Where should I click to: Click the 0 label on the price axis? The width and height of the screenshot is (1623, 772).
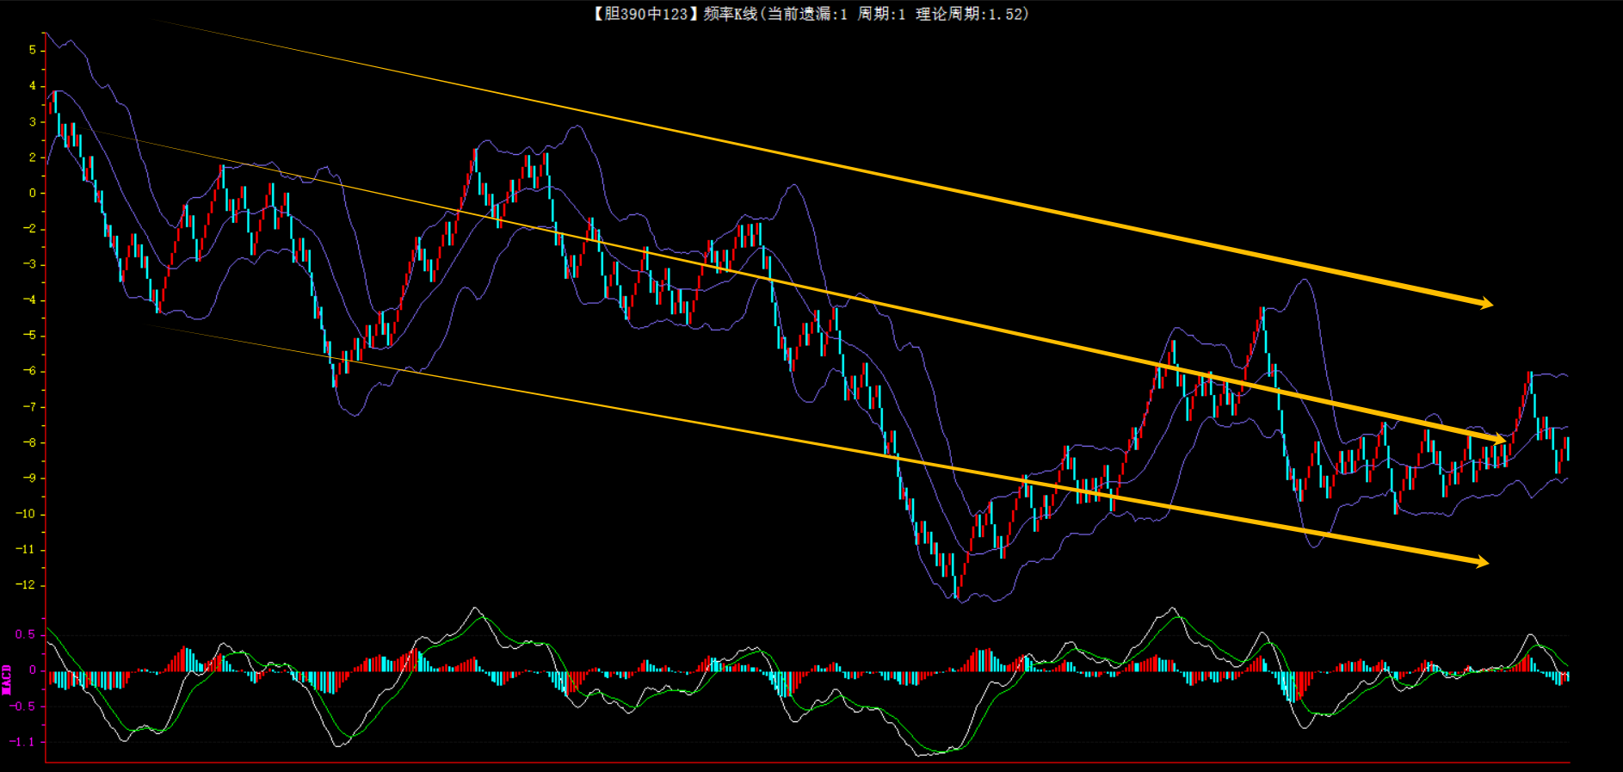coord(33,193)
